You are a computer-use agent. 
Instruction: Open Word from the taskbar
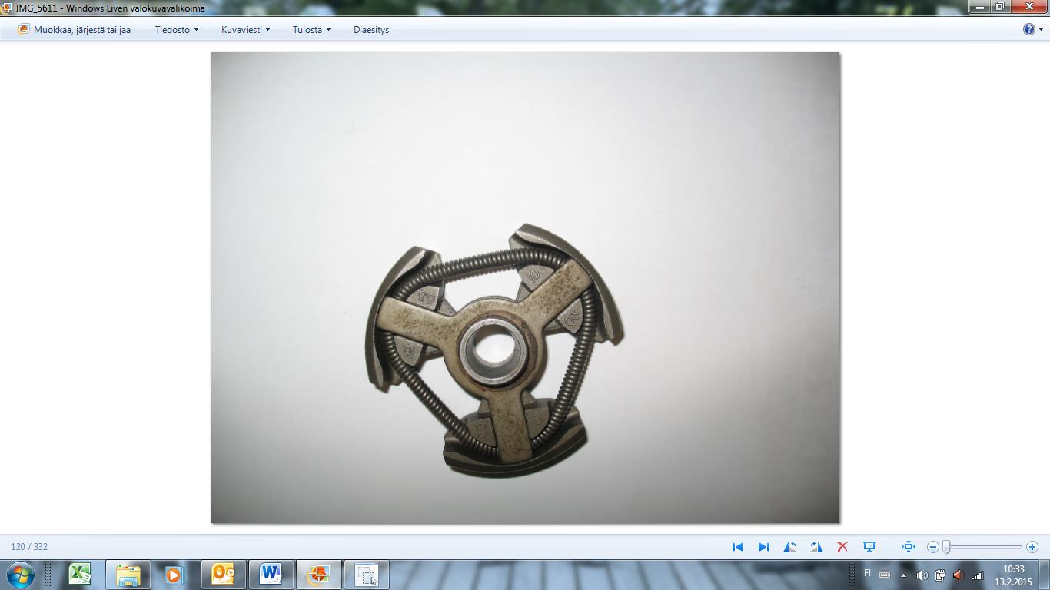tap(271, 575)
